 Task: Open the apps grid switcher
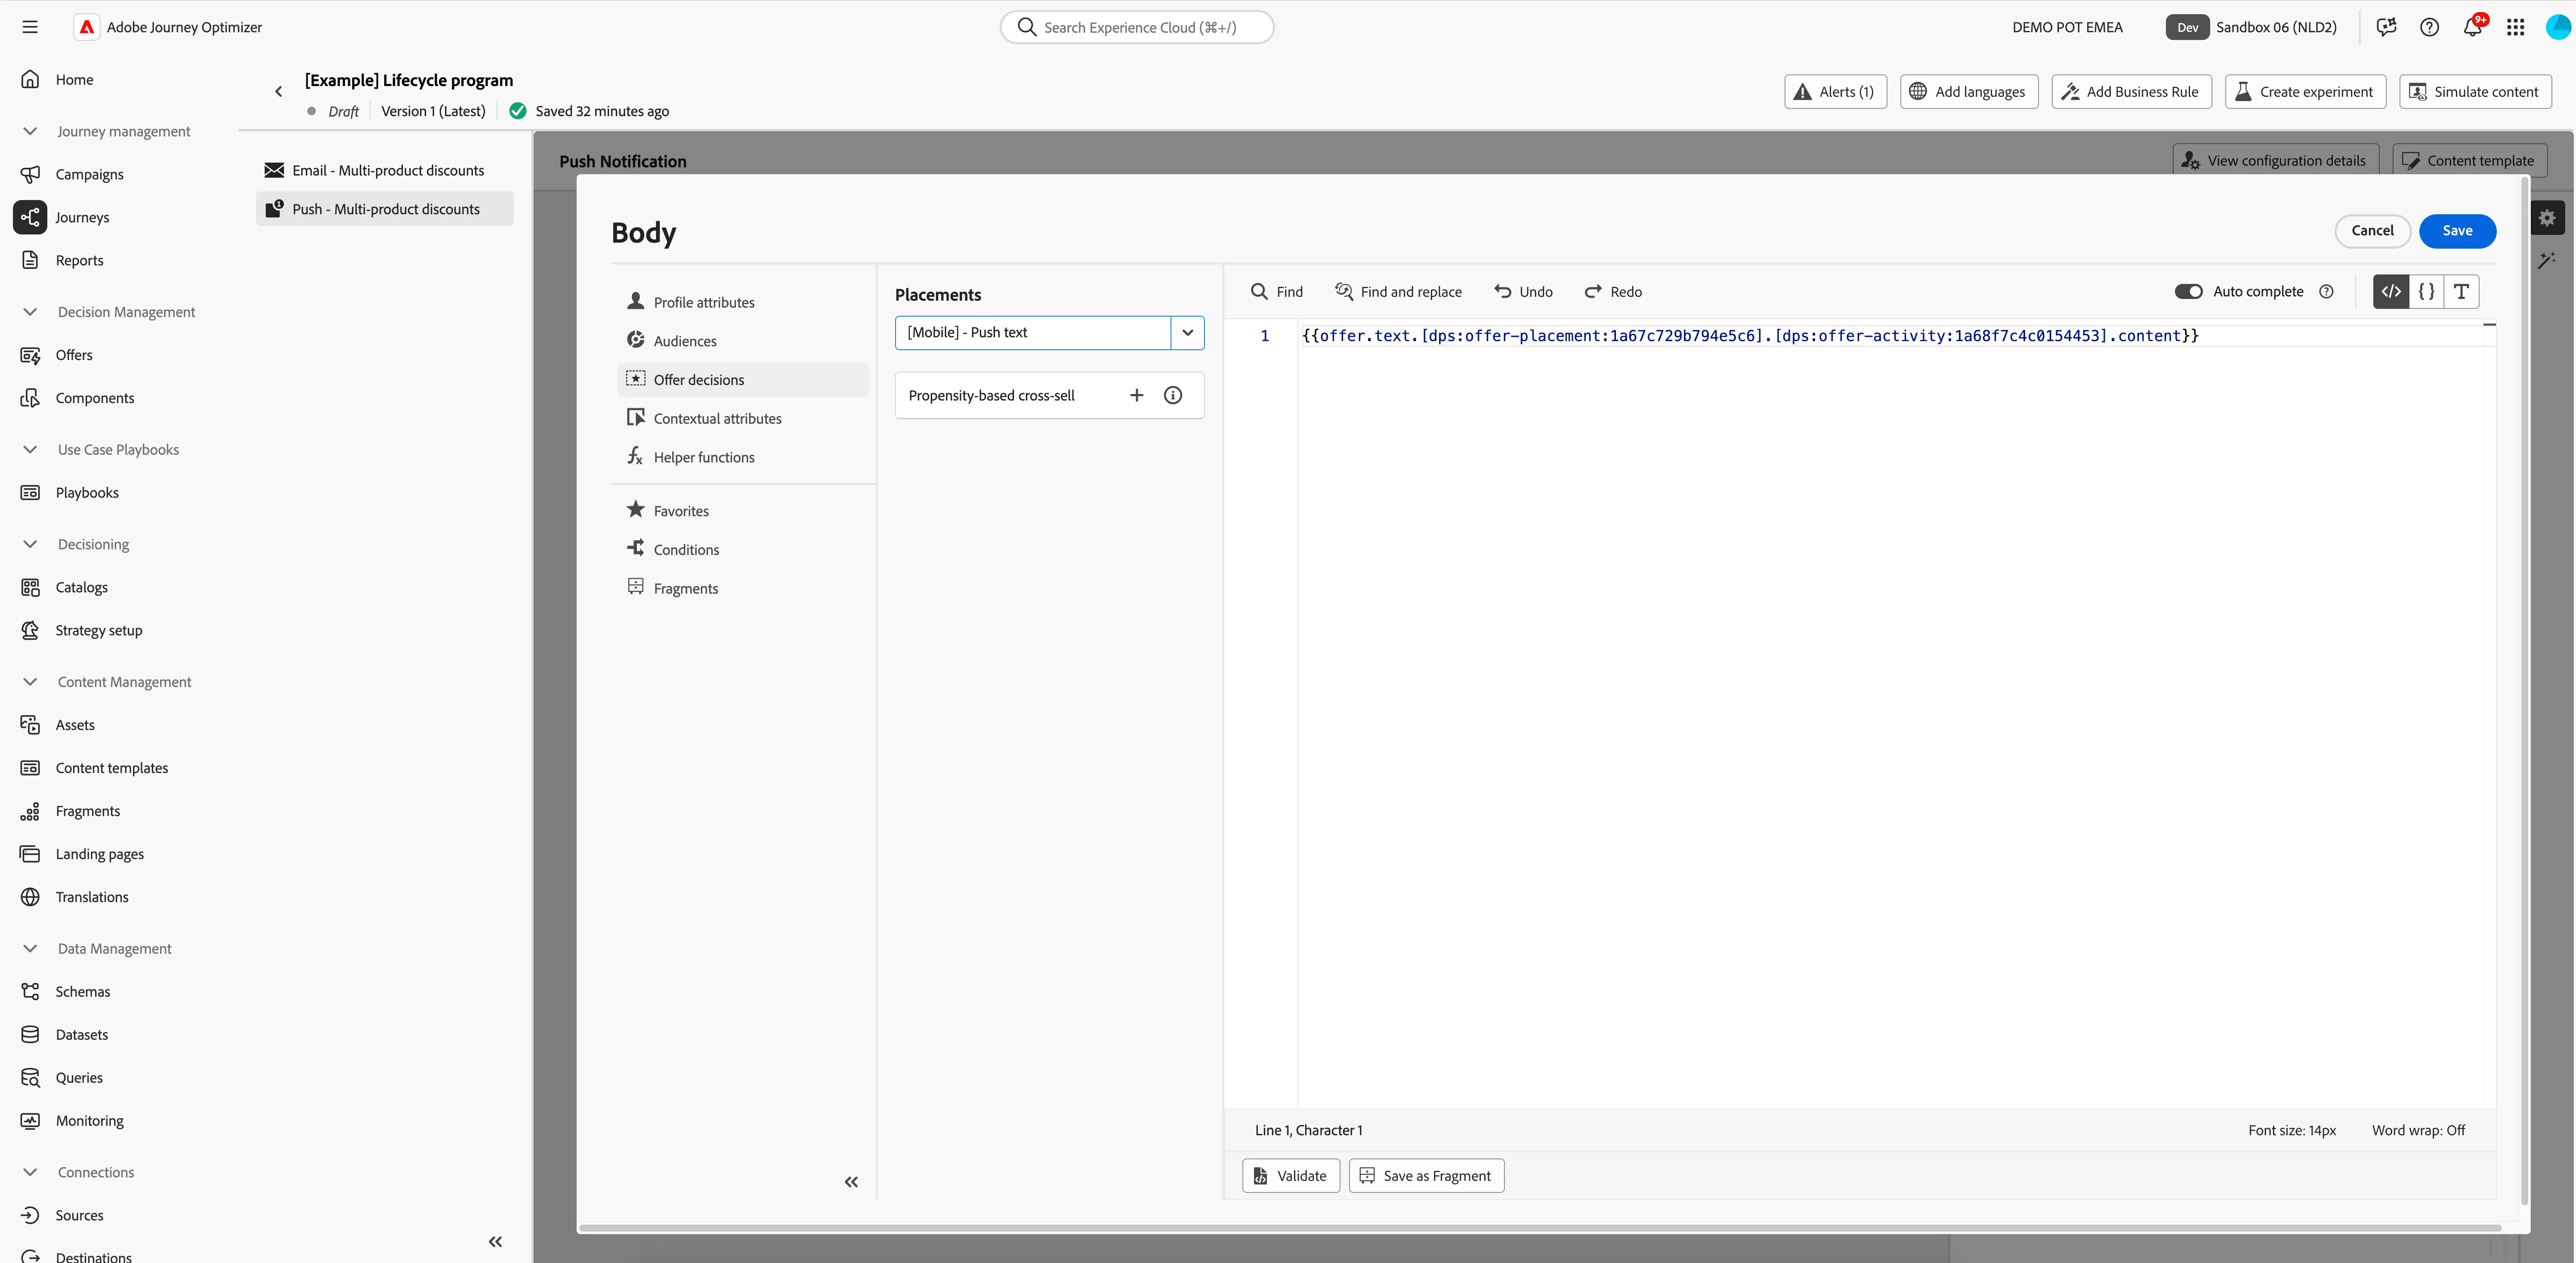click(x=2515, y=27)
